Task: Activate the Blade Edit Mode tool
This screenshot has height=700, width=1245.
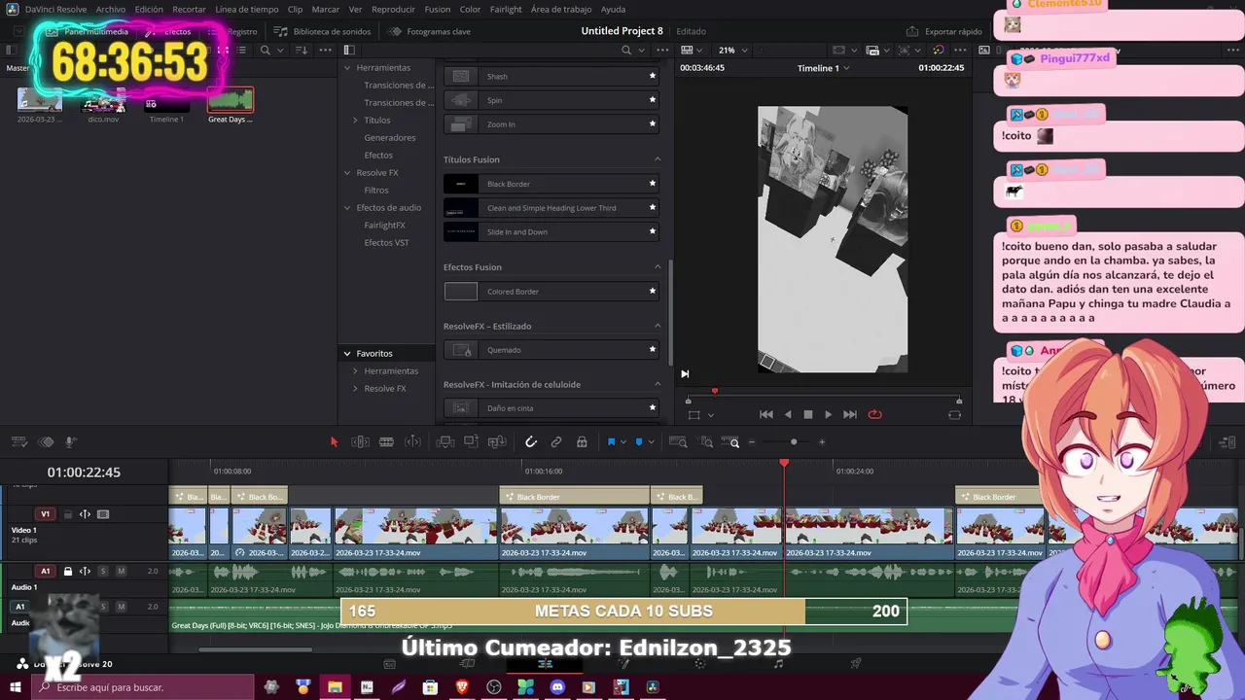Action: tap(386, 442)
